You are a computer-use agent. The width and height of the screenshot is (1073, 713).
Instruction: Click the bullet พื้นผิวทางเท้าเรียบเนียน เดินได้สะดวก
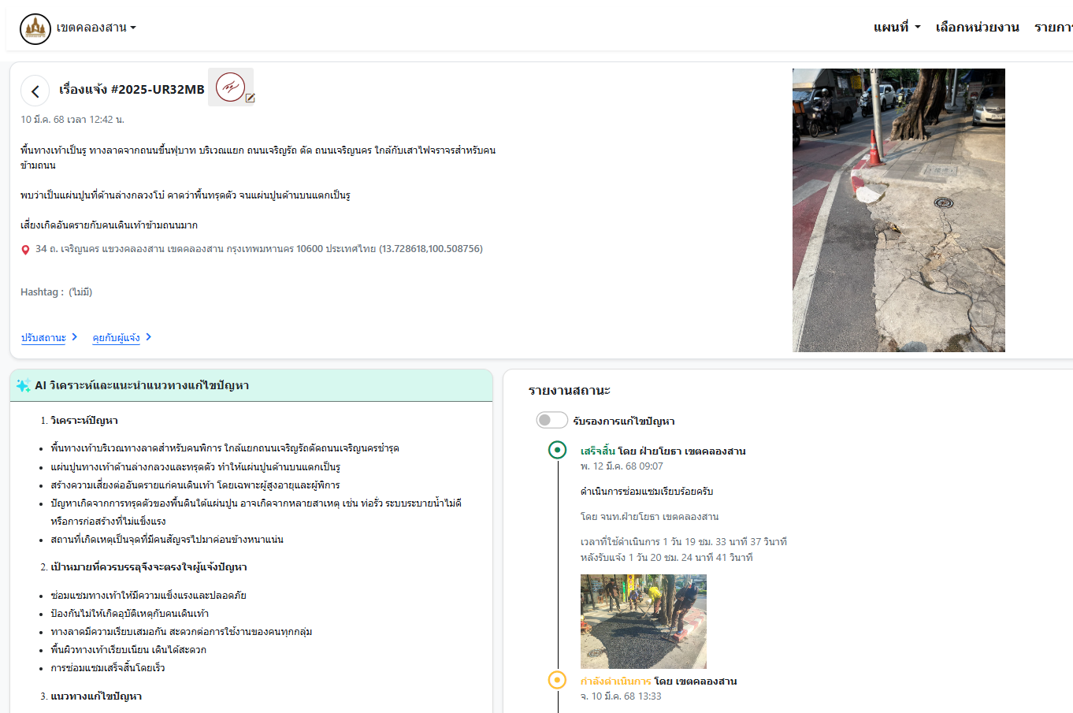(x=128, y=650)
